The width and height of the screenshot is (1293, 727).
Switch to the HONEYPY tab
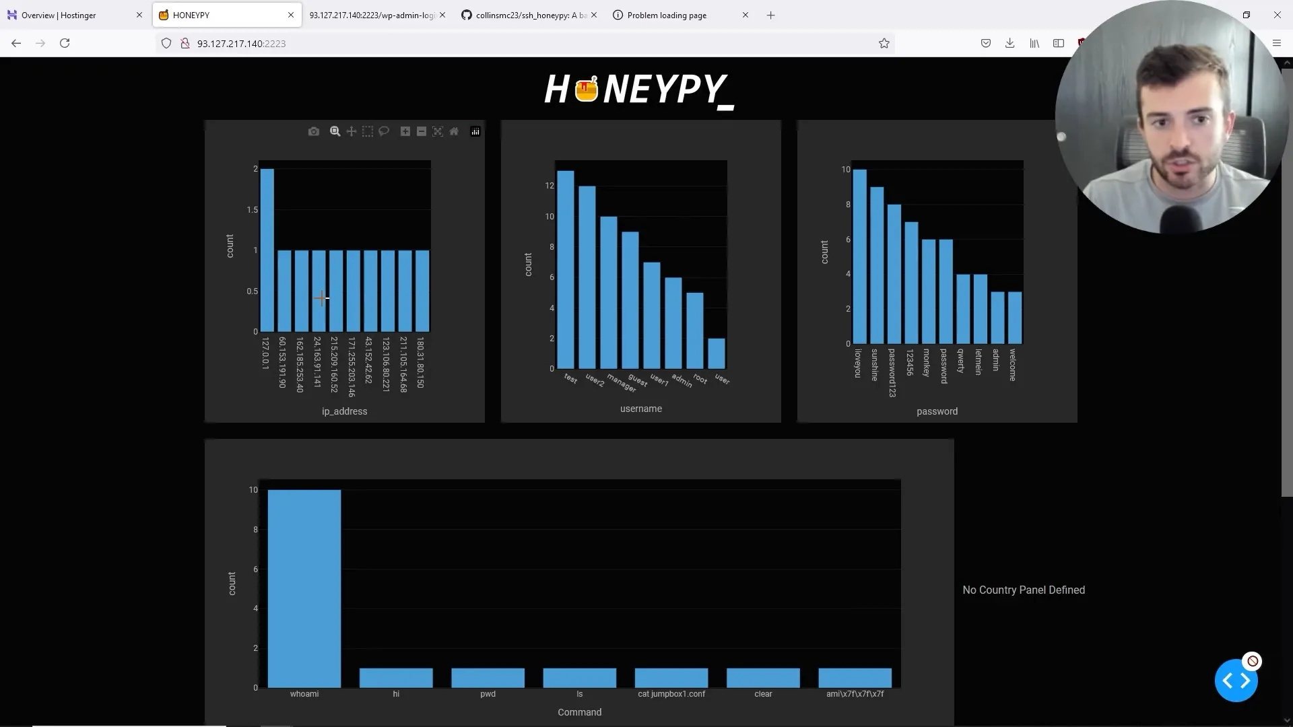point(222,15)
